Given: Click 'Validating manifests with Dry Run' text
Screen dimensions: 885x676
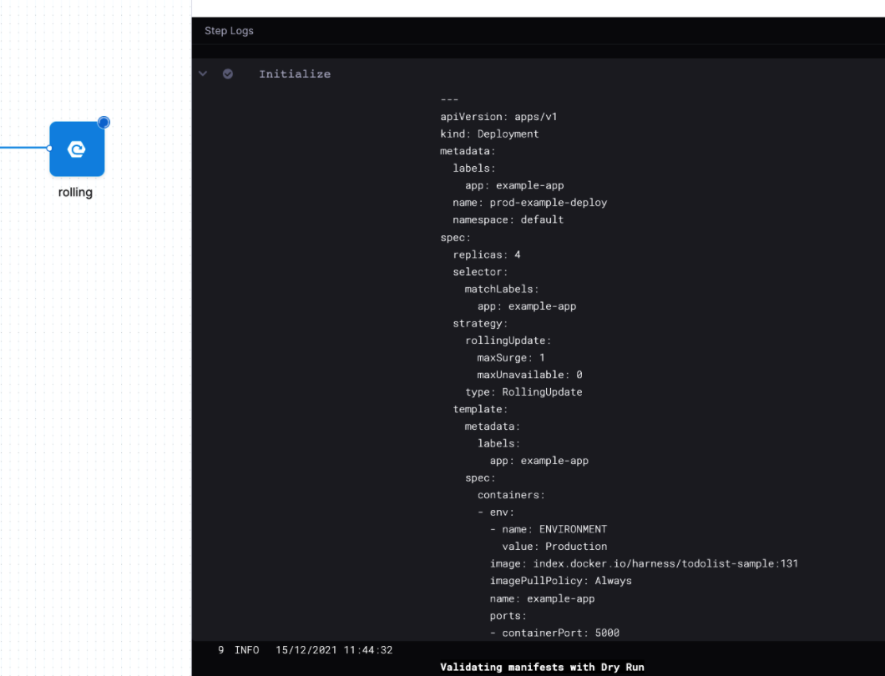Looking at the screenshot, I should click(542, 667).
